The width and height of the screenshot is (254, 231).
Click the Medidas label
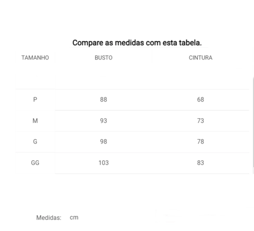[x=49, y=218]
